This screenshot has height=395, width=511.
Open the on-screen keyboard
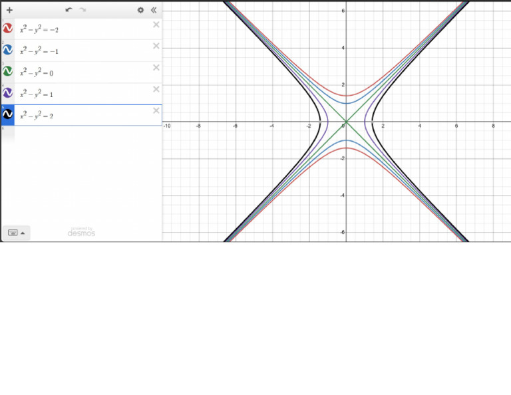pyautogui.click(x=13, y=233)
